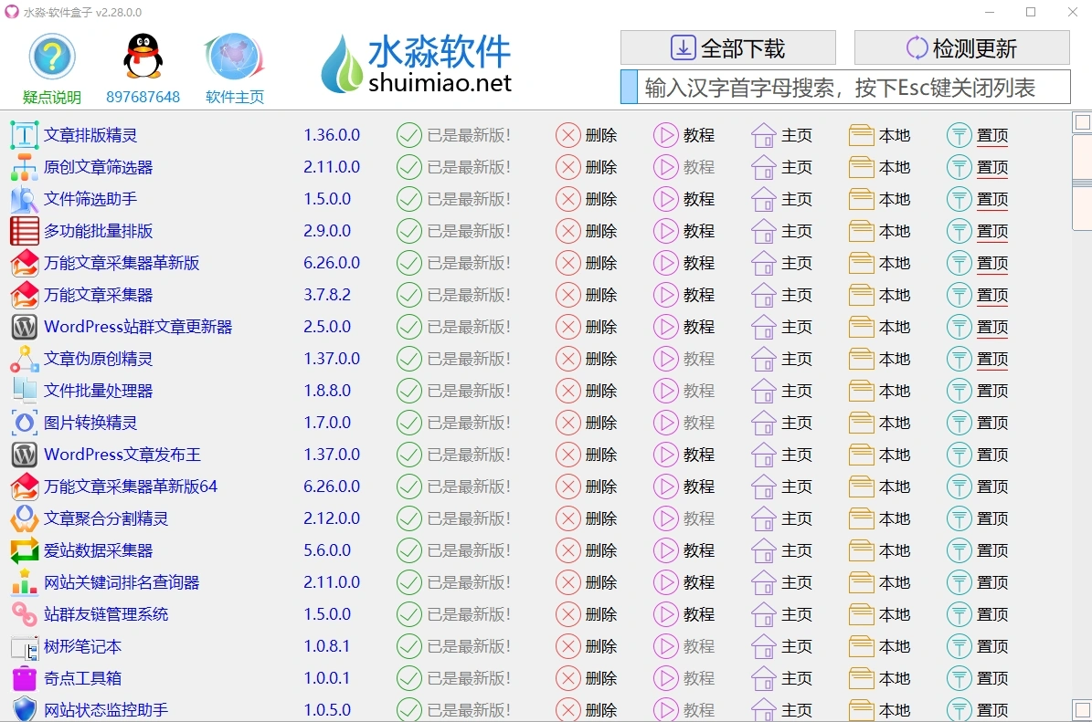Click the checkmark status icon for 文章伪原创精灵
Screen dimensions: 1092x722
[408, 359]
